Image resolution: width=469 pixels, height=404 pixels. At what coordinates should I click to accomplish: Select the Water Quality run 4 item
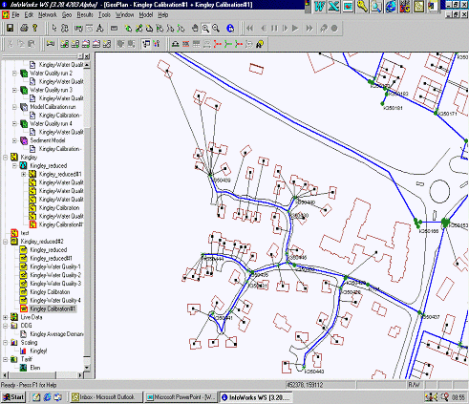51,123
